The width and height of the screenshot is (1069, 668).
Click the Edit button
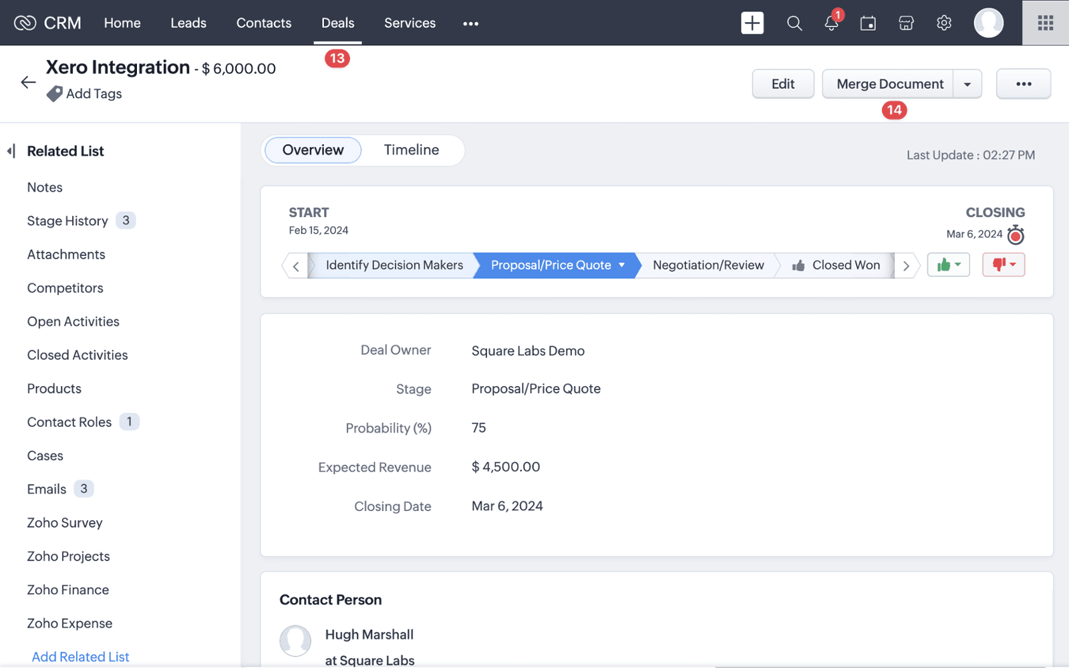(x=783, y=84)
